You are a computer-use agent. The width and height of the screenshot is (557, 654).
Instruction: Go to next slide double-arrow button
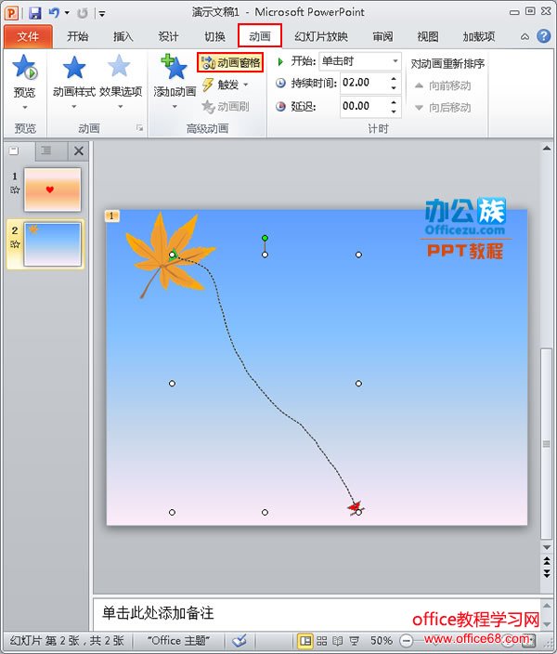pos(547,573)
